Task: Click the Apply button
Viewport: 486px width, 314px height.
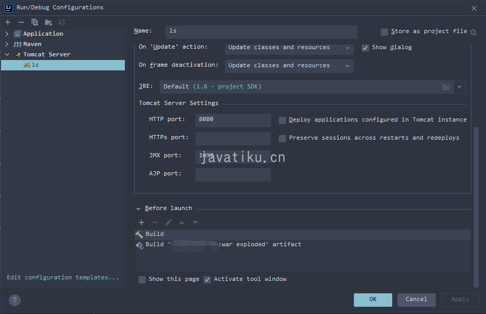Action: (x=460, y=300)
